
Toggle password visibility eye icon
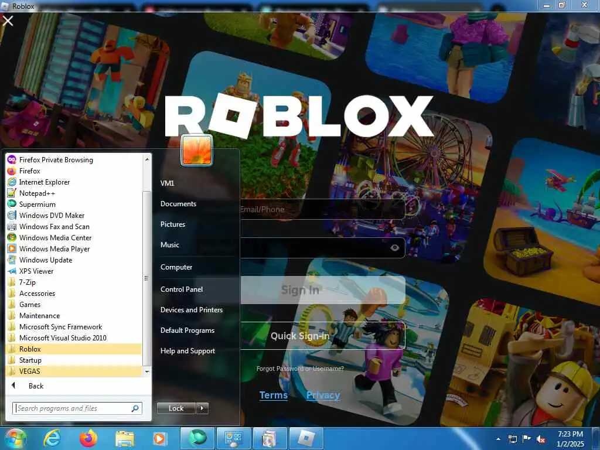[x=394, y=248]
